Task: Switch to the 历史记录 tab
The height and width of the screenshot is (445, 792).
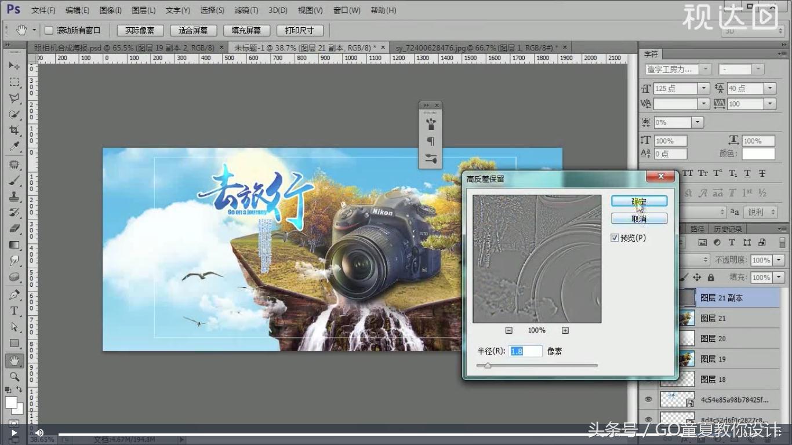Action: point(727,228)
